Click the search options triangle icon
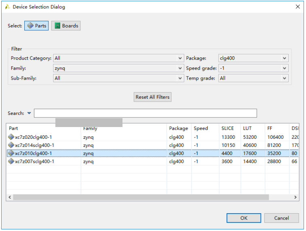The height and width of the screenshot is (231, 306). point(29,113)
